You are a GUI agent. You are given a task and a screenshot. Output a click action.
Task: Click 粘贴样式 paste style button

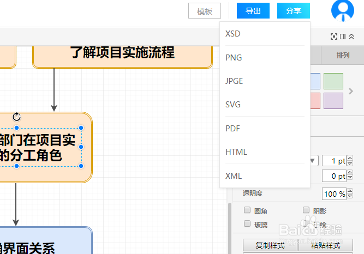[325, 245]
